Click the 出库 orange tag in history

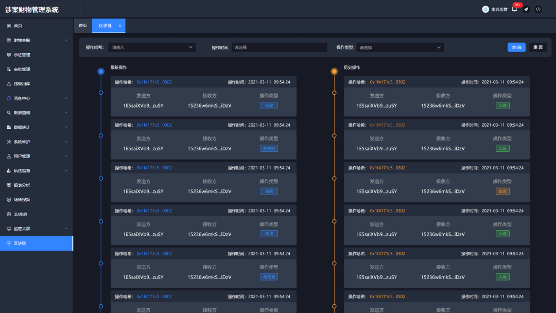point(502,191)
